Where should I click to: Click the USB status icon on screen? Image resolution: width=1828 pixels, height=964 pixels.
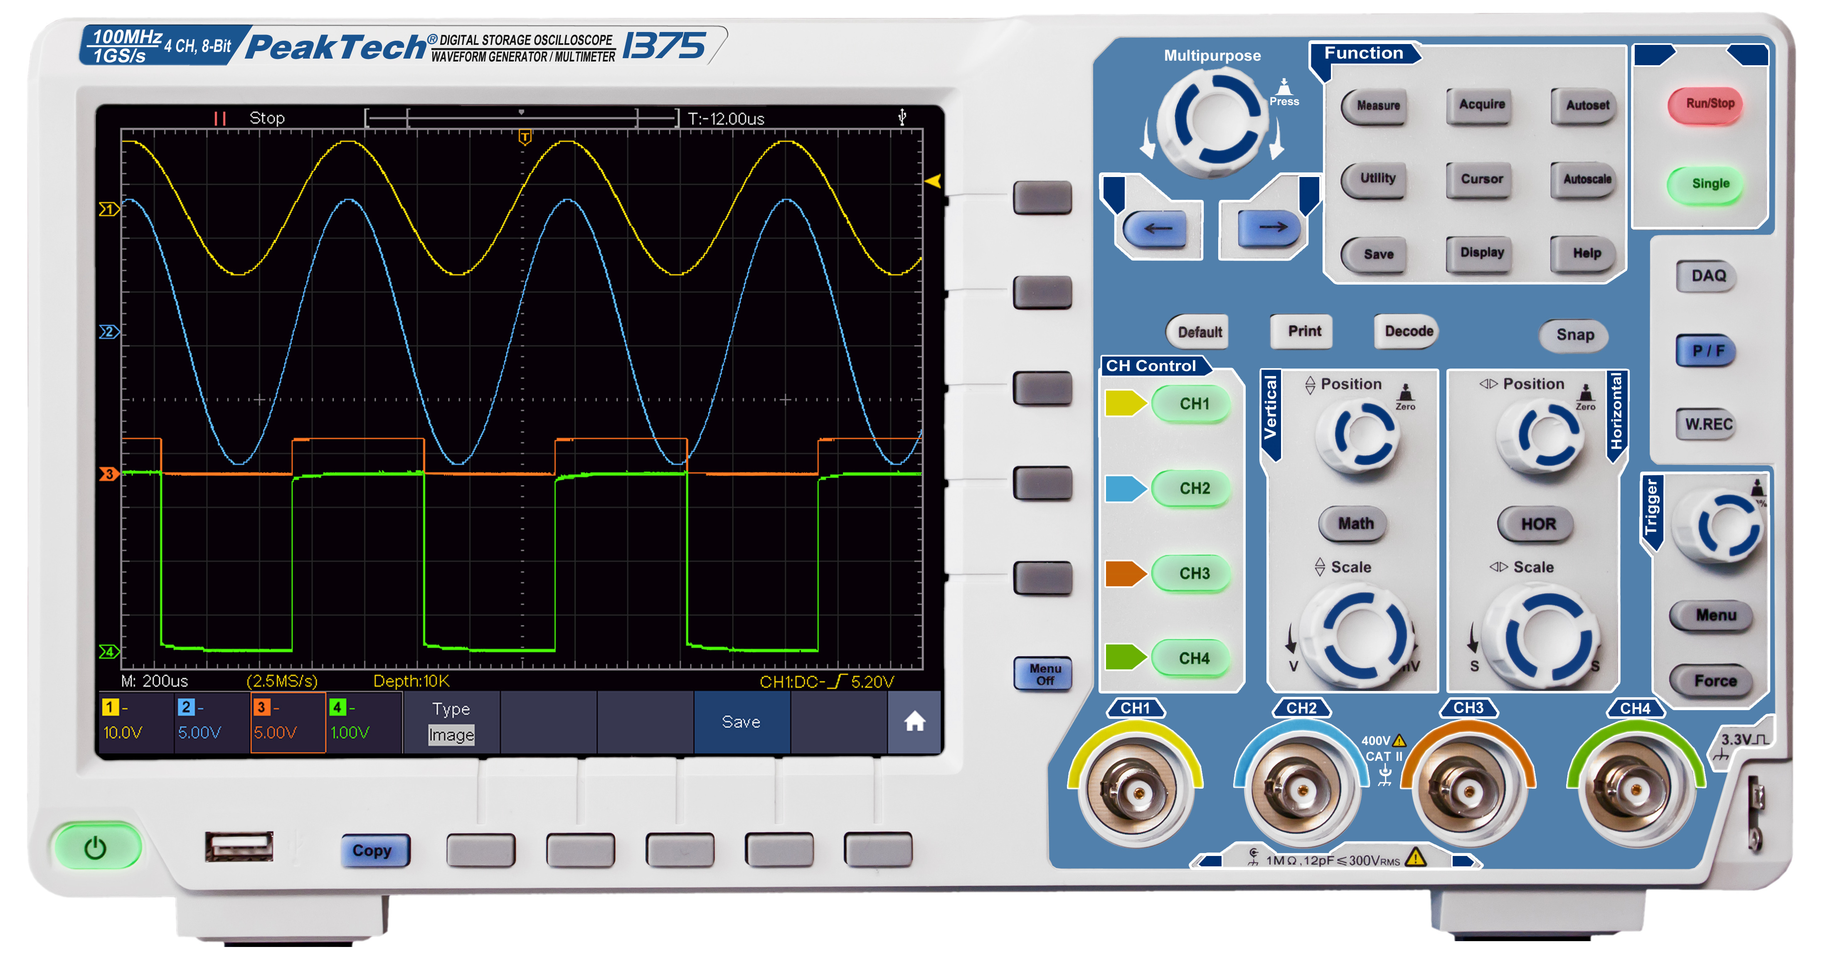pos(902,117)
